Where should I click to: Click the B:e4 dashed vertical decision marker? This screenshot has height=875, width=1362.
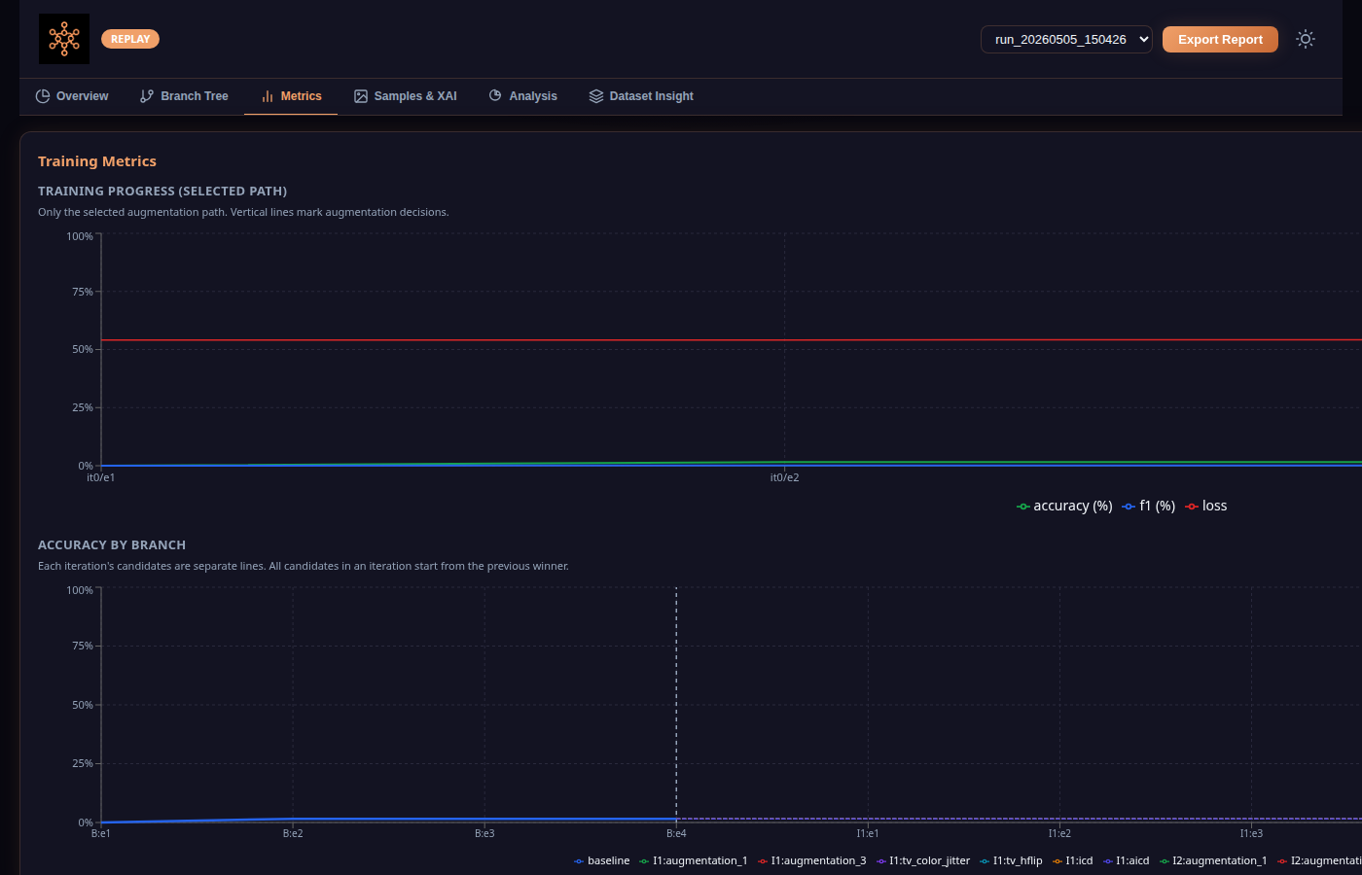676,704
